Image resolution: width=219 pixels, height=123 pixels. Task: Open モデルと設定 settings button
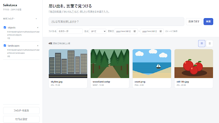[21, 119]
